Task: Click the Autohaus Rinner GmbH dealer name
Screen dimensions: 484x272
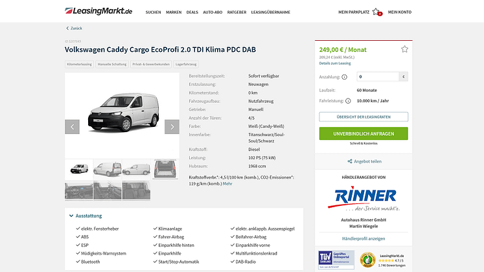Action: point(363,220)
